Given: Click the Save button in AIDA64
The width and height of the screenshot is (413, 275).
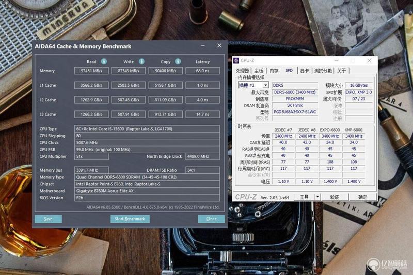Looking at the screenshot, I should point(48,219).
